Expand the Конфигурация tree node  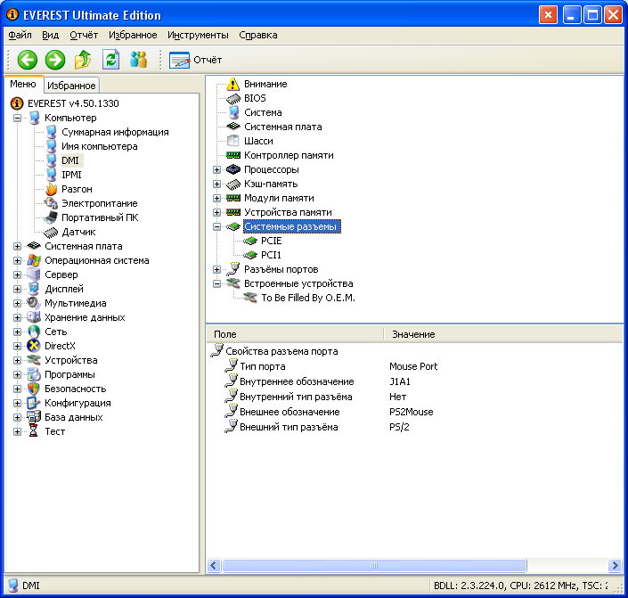(17, 403)
